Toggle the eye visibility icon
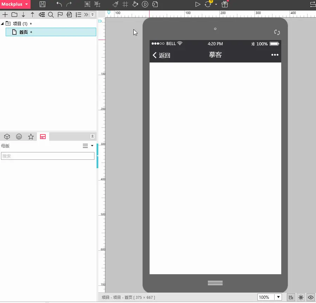Viewport: 316px width, 303px height. click(311, 297)
